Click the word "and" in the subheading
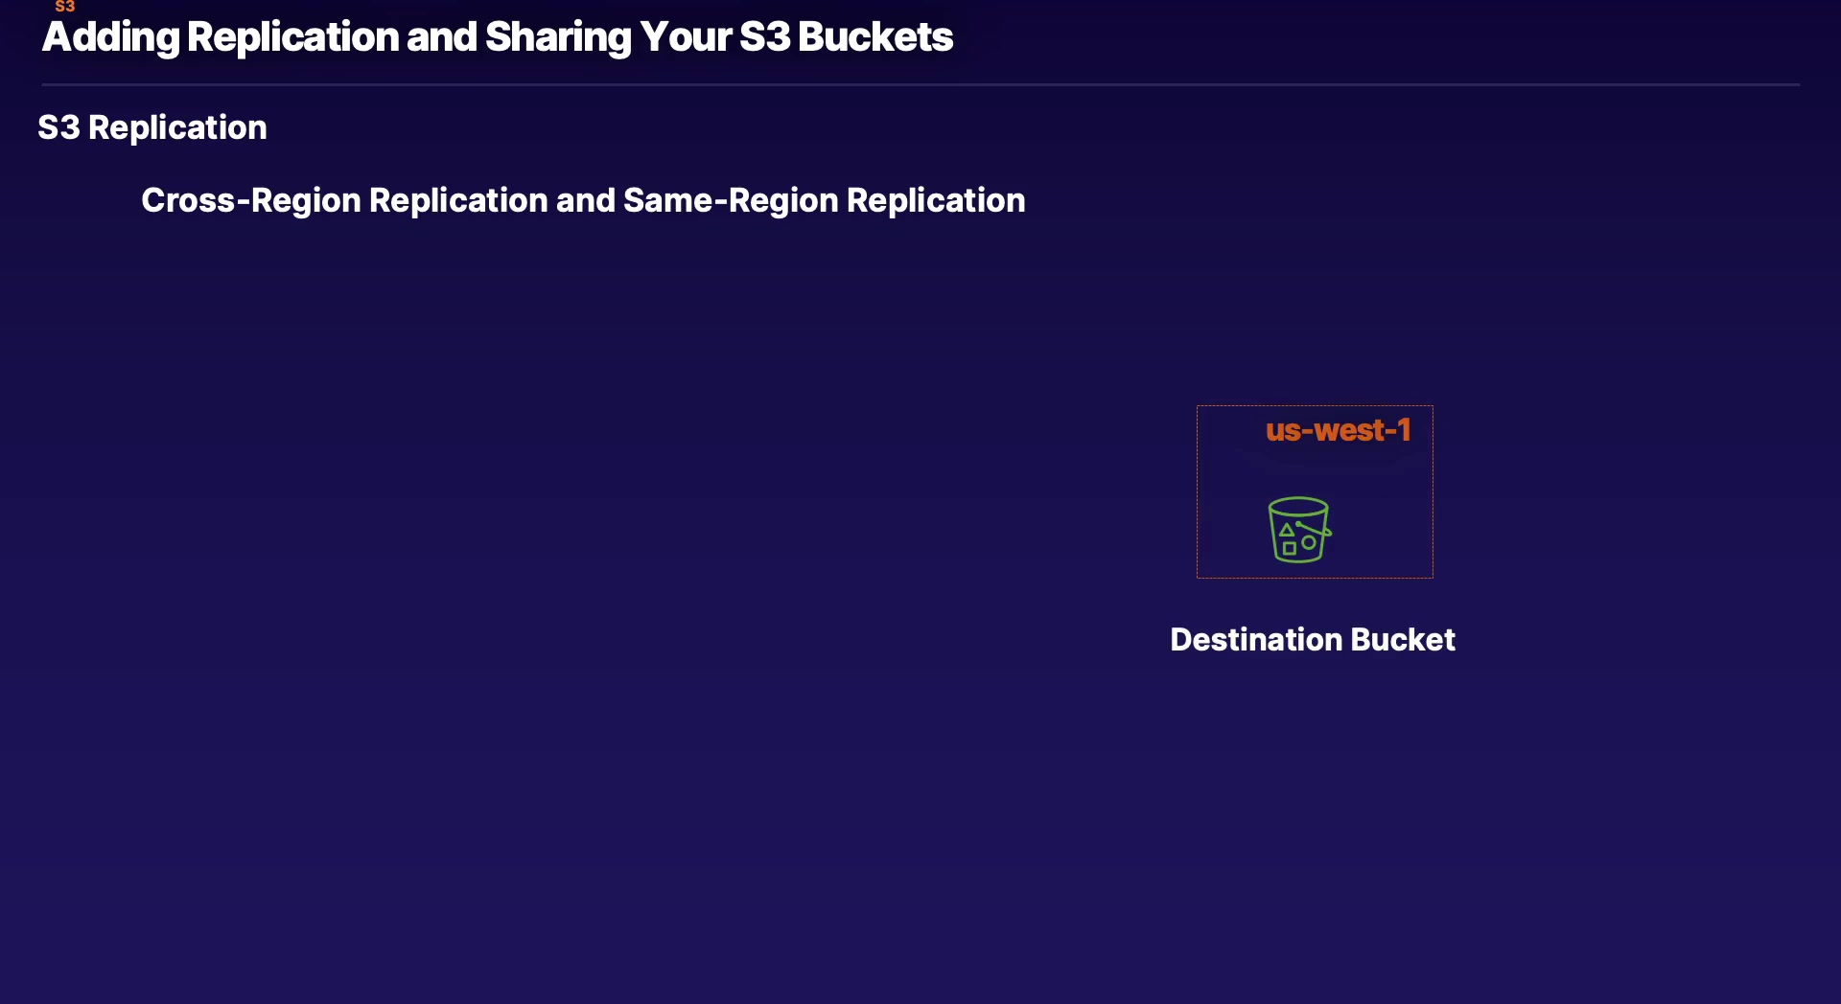Image resolution: width=1841 pixels, height=1004 pixels. (x=585, y=200)
